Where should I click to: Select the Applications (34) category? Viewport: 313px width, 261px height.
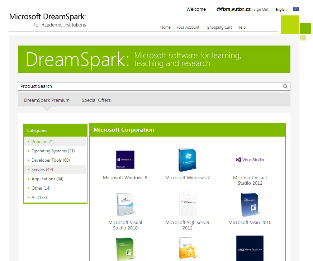55,179
